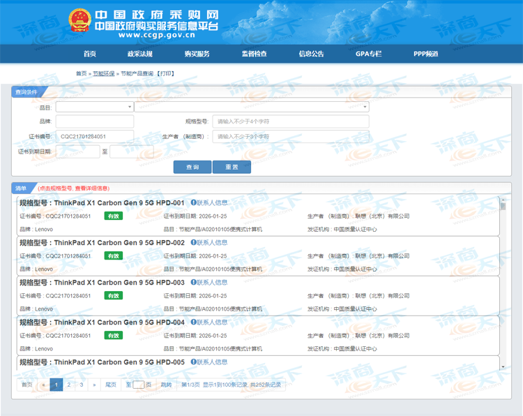Click the 证书编号 field containing CQC21701284051

[95, 137]
